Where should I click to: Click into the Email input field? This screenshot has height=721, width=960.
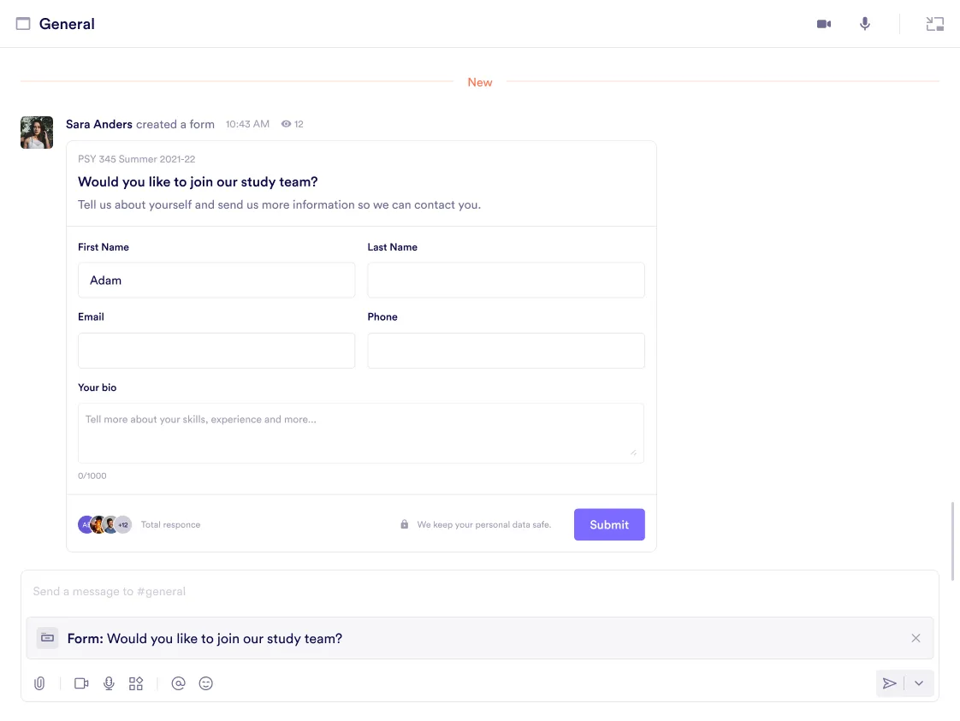[216, 351]
